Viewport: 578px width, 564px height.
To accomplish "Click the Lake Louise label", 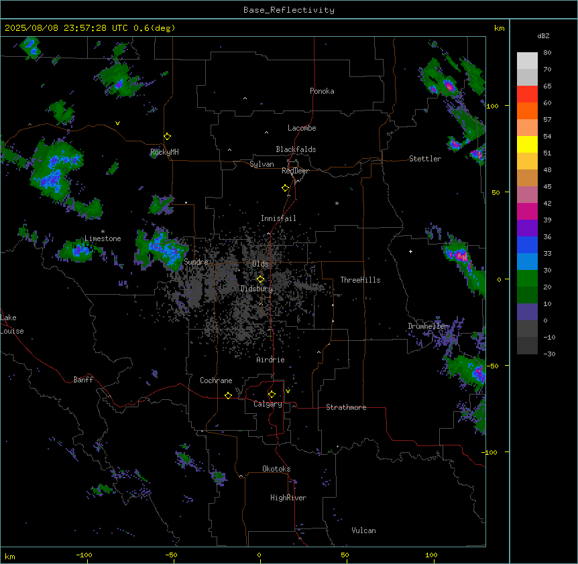I will [12, 324].
